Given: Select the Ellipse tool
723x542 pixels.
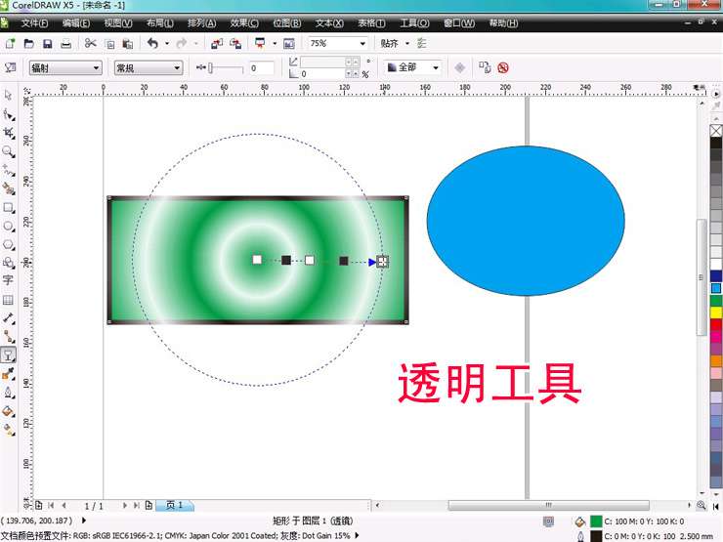Looking at the screenshot, I should (x=9, y=226).
